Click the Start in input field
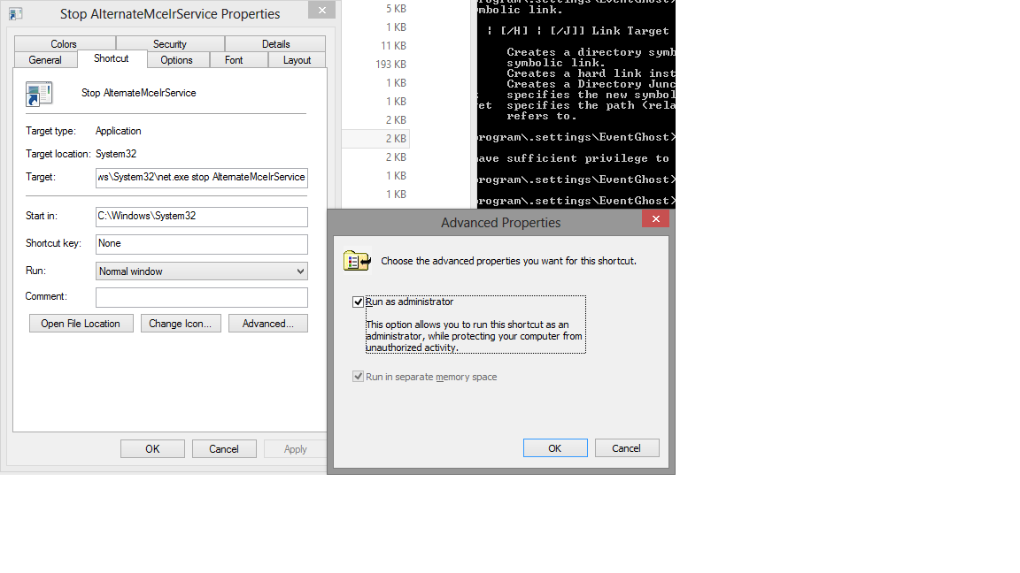This screenshot has height=573, width=1020. tap(202, 217)
